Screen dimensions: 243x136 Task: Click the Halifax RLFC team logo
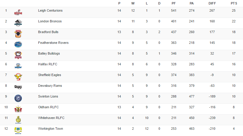(x=18, y=66)
